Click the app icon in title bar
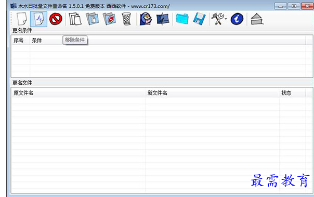This screenshot has width=314, height=197. [x=14, y=6]
